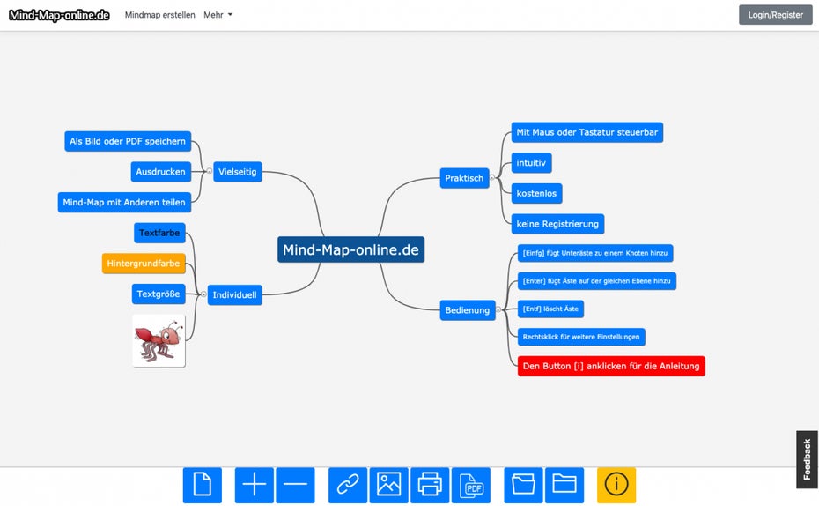819x506 pixels.
Task: Select 'Mind-Map mit Anderen teilen' node
Action: [124, 202]
